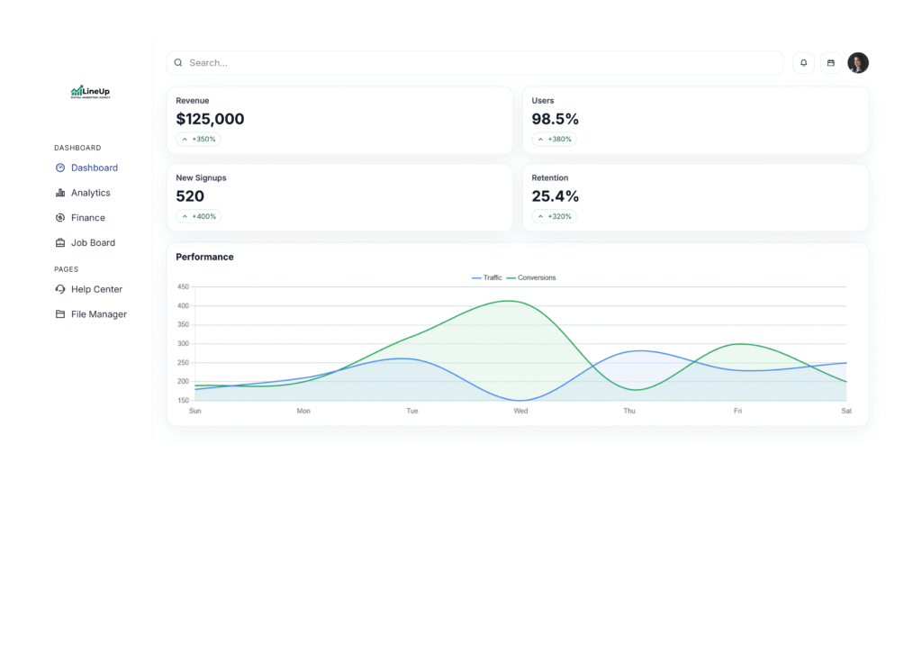
Task: Click the Performance chart heading
Action: [x=204, y=257]
